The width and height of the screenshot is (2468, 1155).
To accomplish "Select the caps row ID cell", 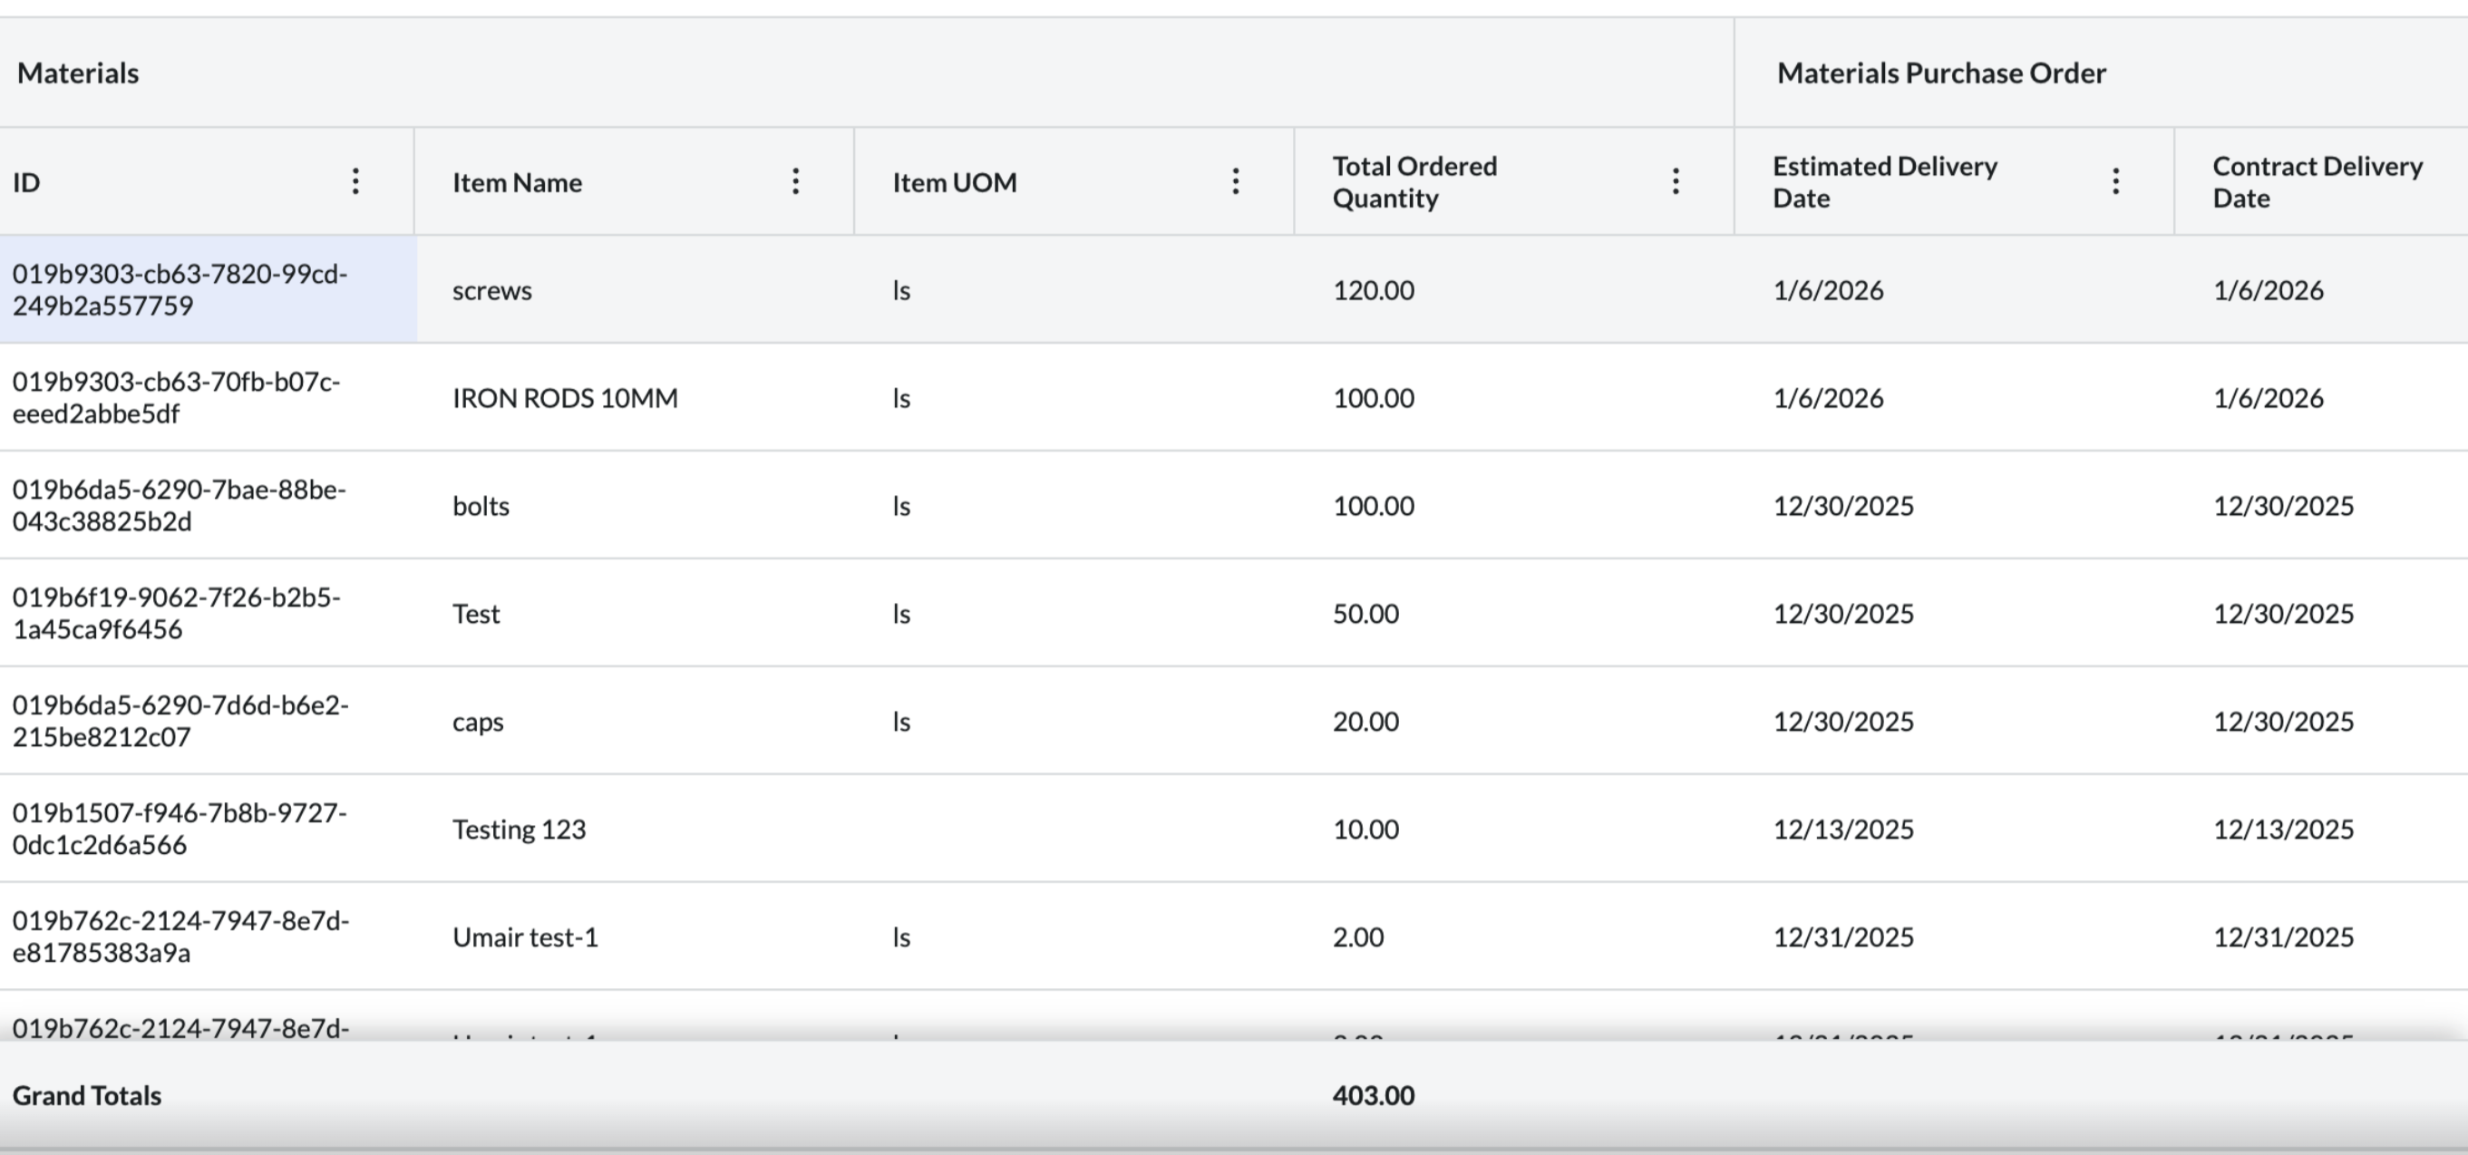I will (180, 720).
